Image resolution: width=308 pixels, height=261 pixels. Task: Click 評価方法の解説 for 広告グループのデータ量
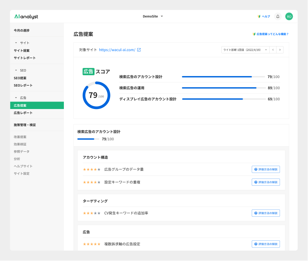[x=265, y=169]
